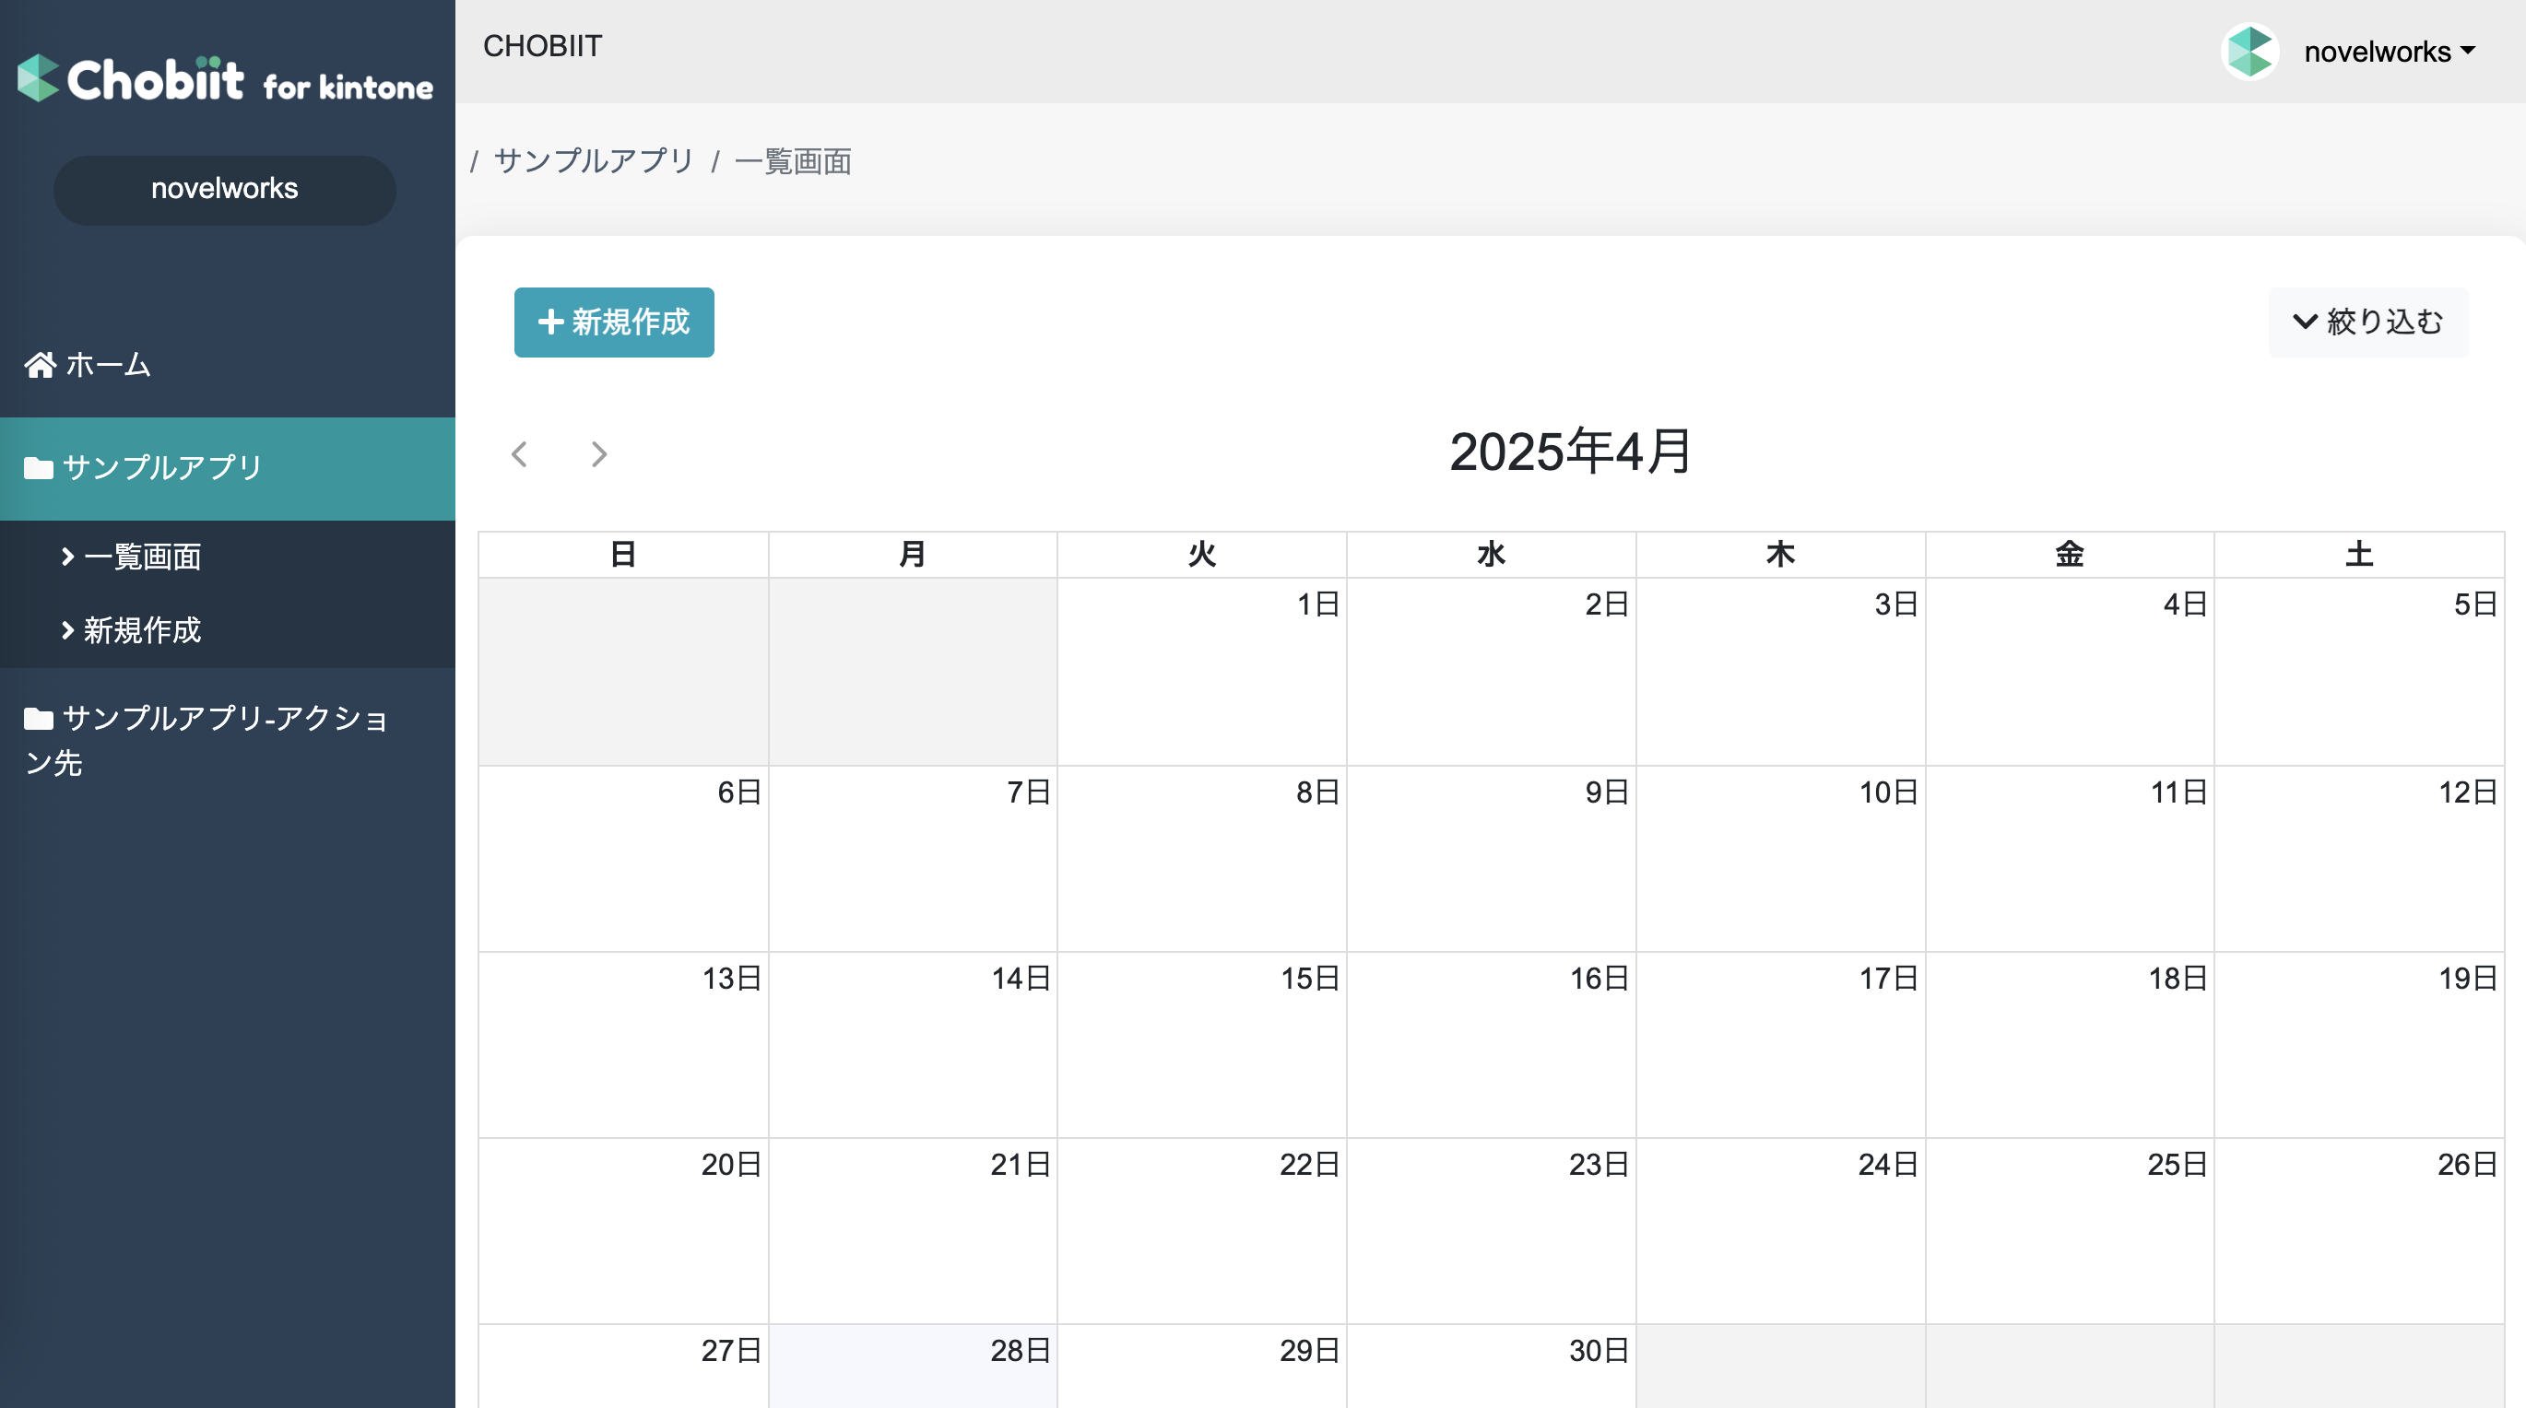Select the 24日 calendar cell
The width and height of the screenshot is (2526, 1408).
(1781, 1231)
